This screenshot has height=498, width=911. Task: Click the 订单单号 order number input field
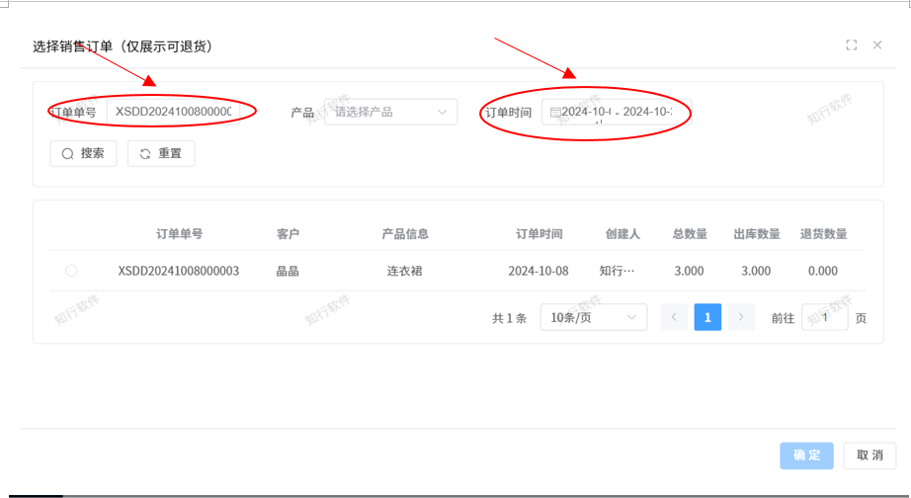[174, 113]
